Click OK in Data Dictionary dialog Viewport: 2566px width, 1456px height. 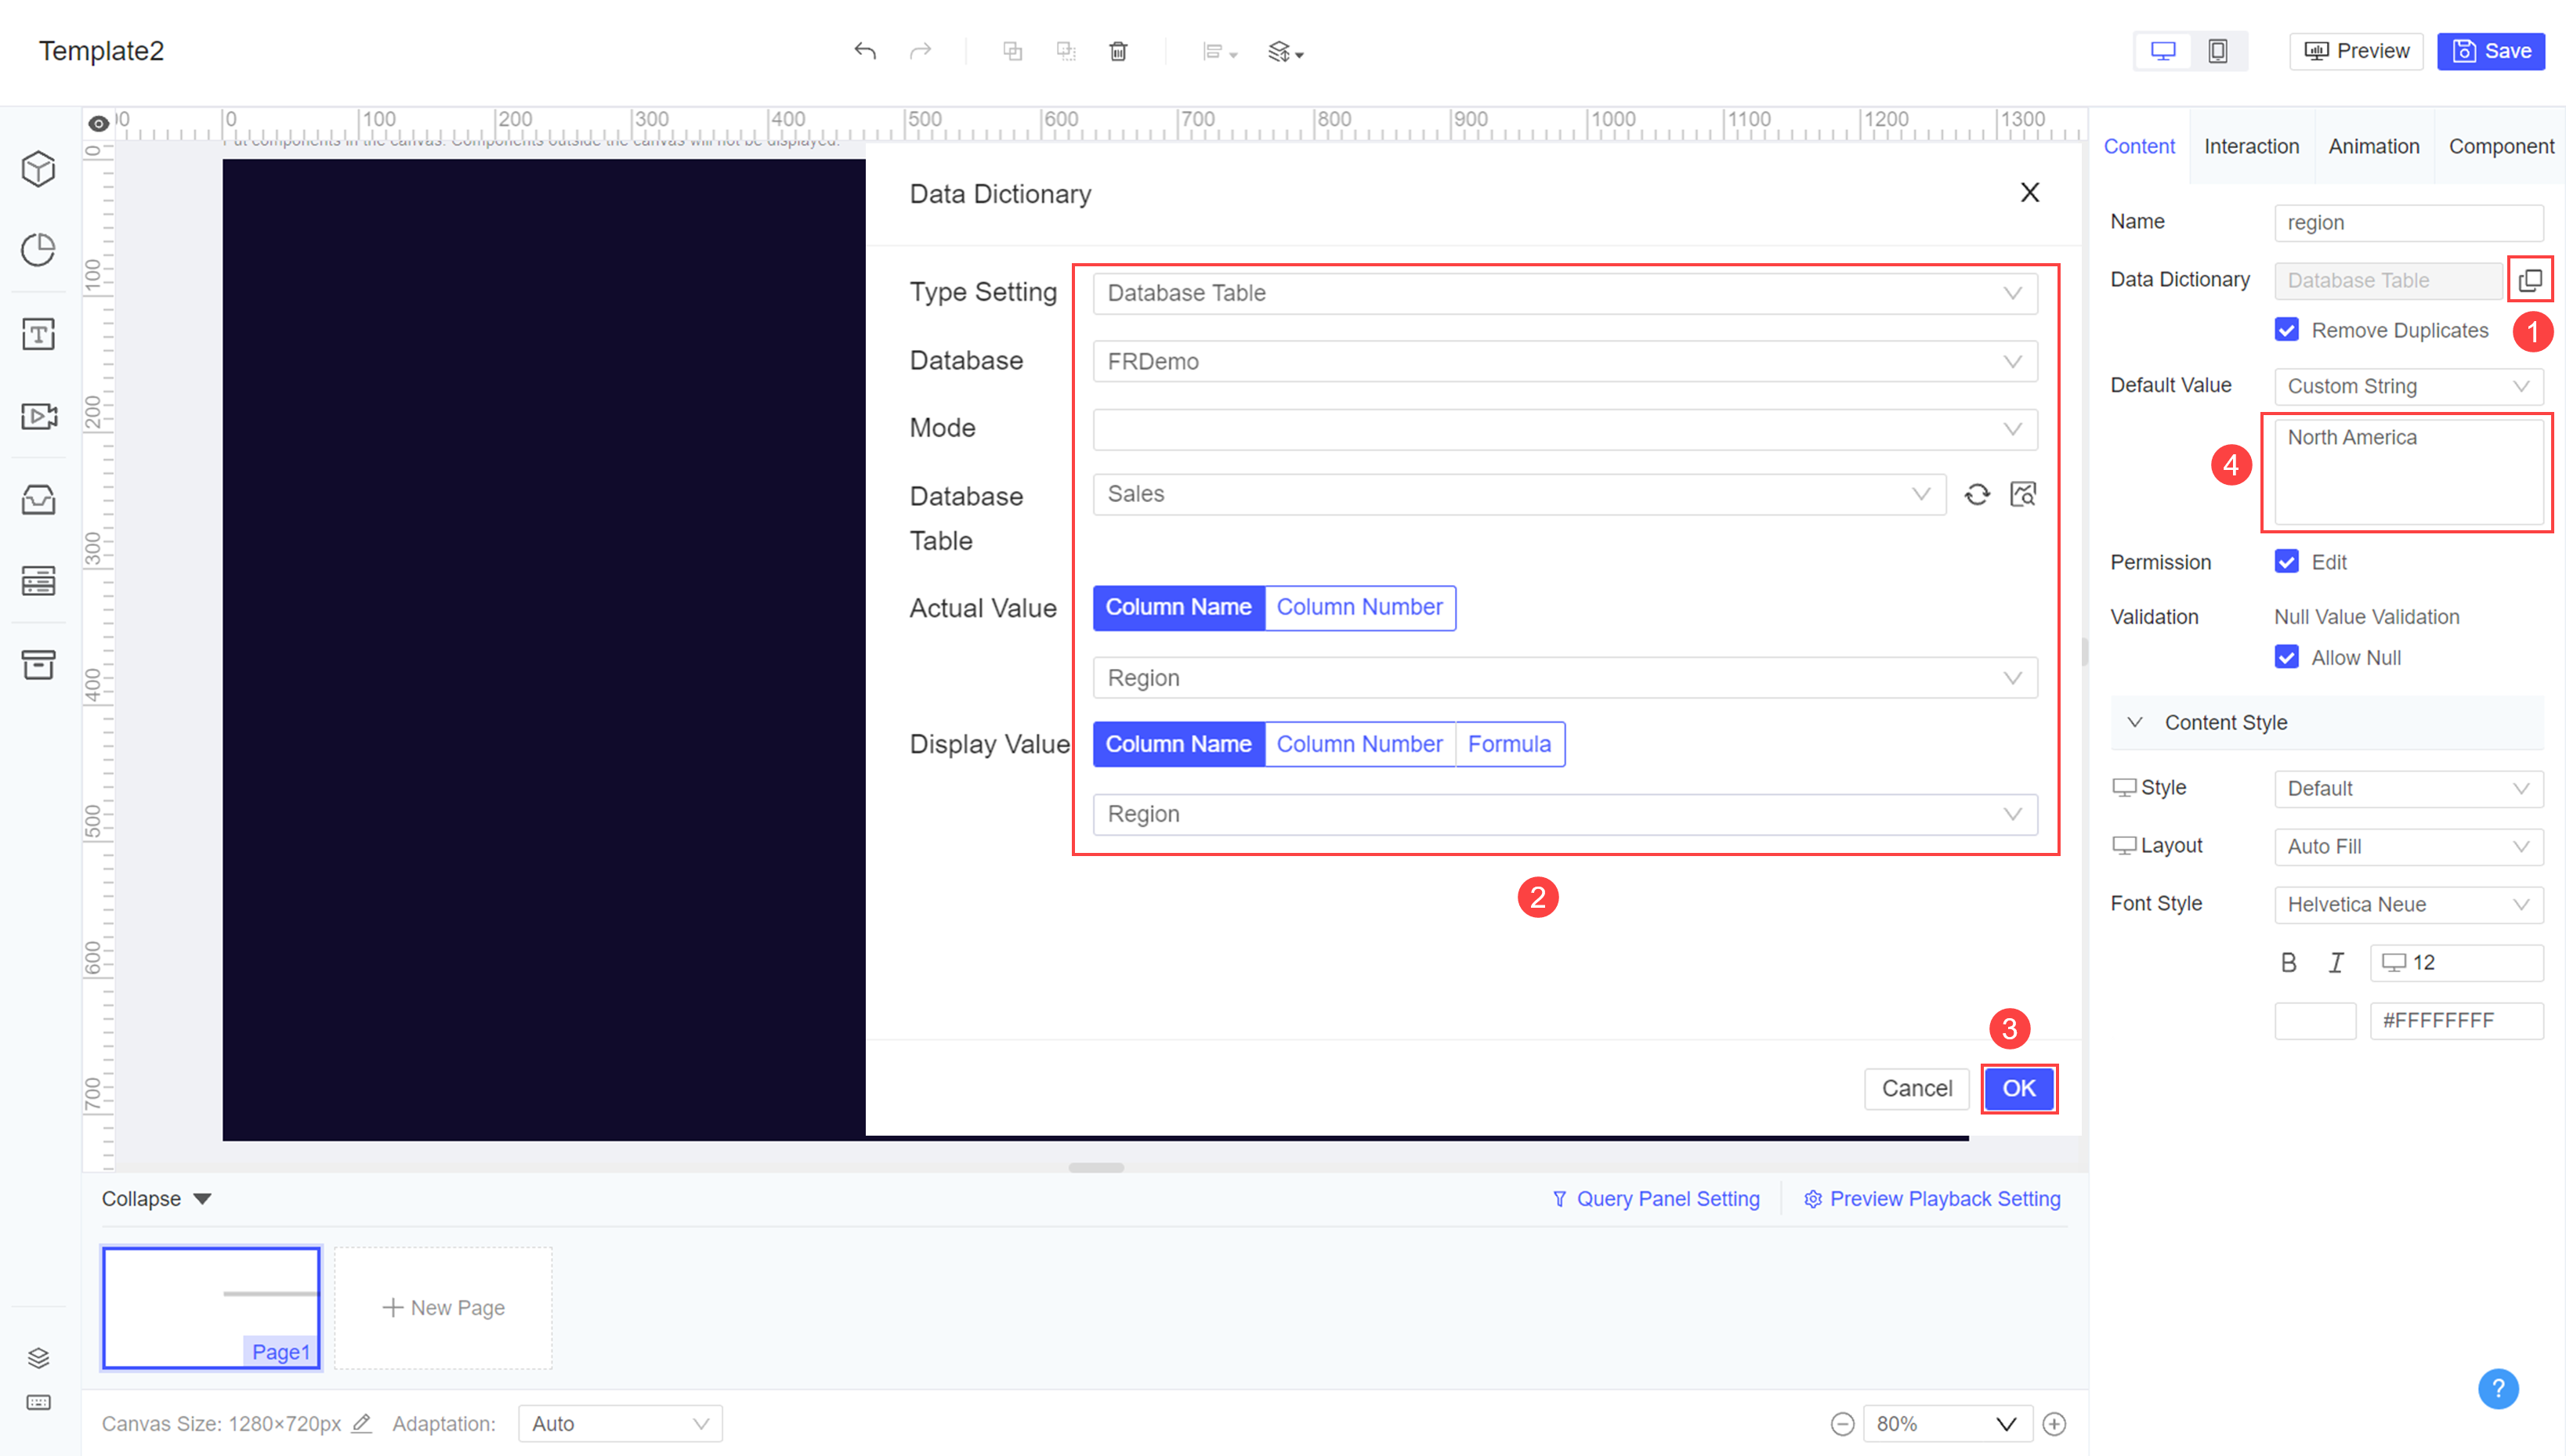(2018, 1088)
